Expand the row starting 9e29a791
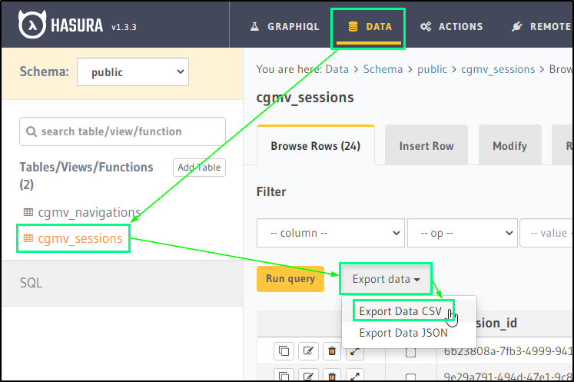Screen dimensions: 574x382 click(x=354, y=375)
